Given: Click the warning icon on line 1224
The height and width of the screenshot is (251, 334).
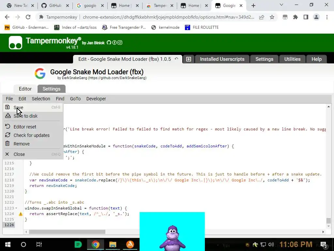Looking at the screenshot, I should 21,214.
